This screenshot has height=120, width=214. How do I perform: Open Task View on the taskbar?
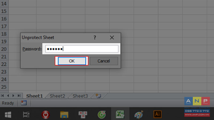[x=26, y=115]
